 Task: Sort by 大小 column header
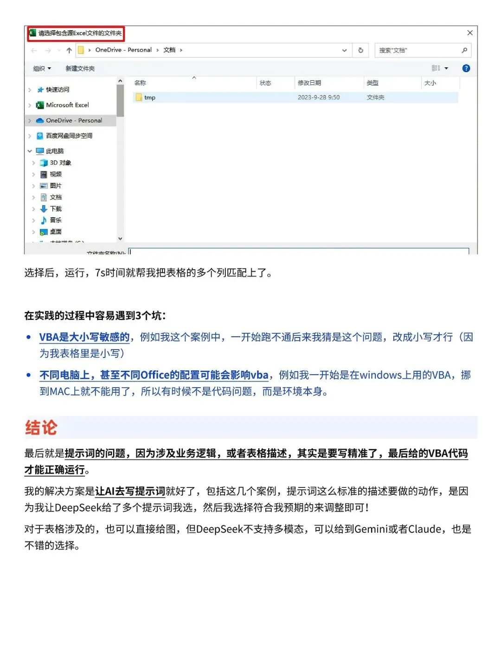pyautogui.click(x=430, y=83)
